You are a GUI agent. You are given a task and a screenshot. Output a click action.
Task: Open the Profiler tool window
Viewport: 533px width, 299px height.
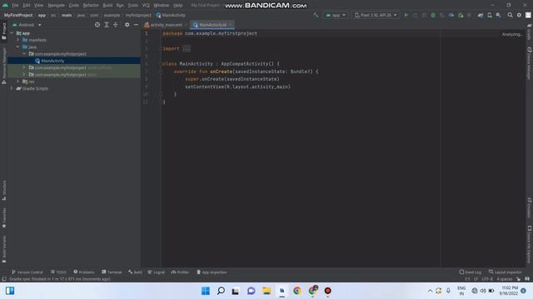pyautogui.click(x=180, y=272)
